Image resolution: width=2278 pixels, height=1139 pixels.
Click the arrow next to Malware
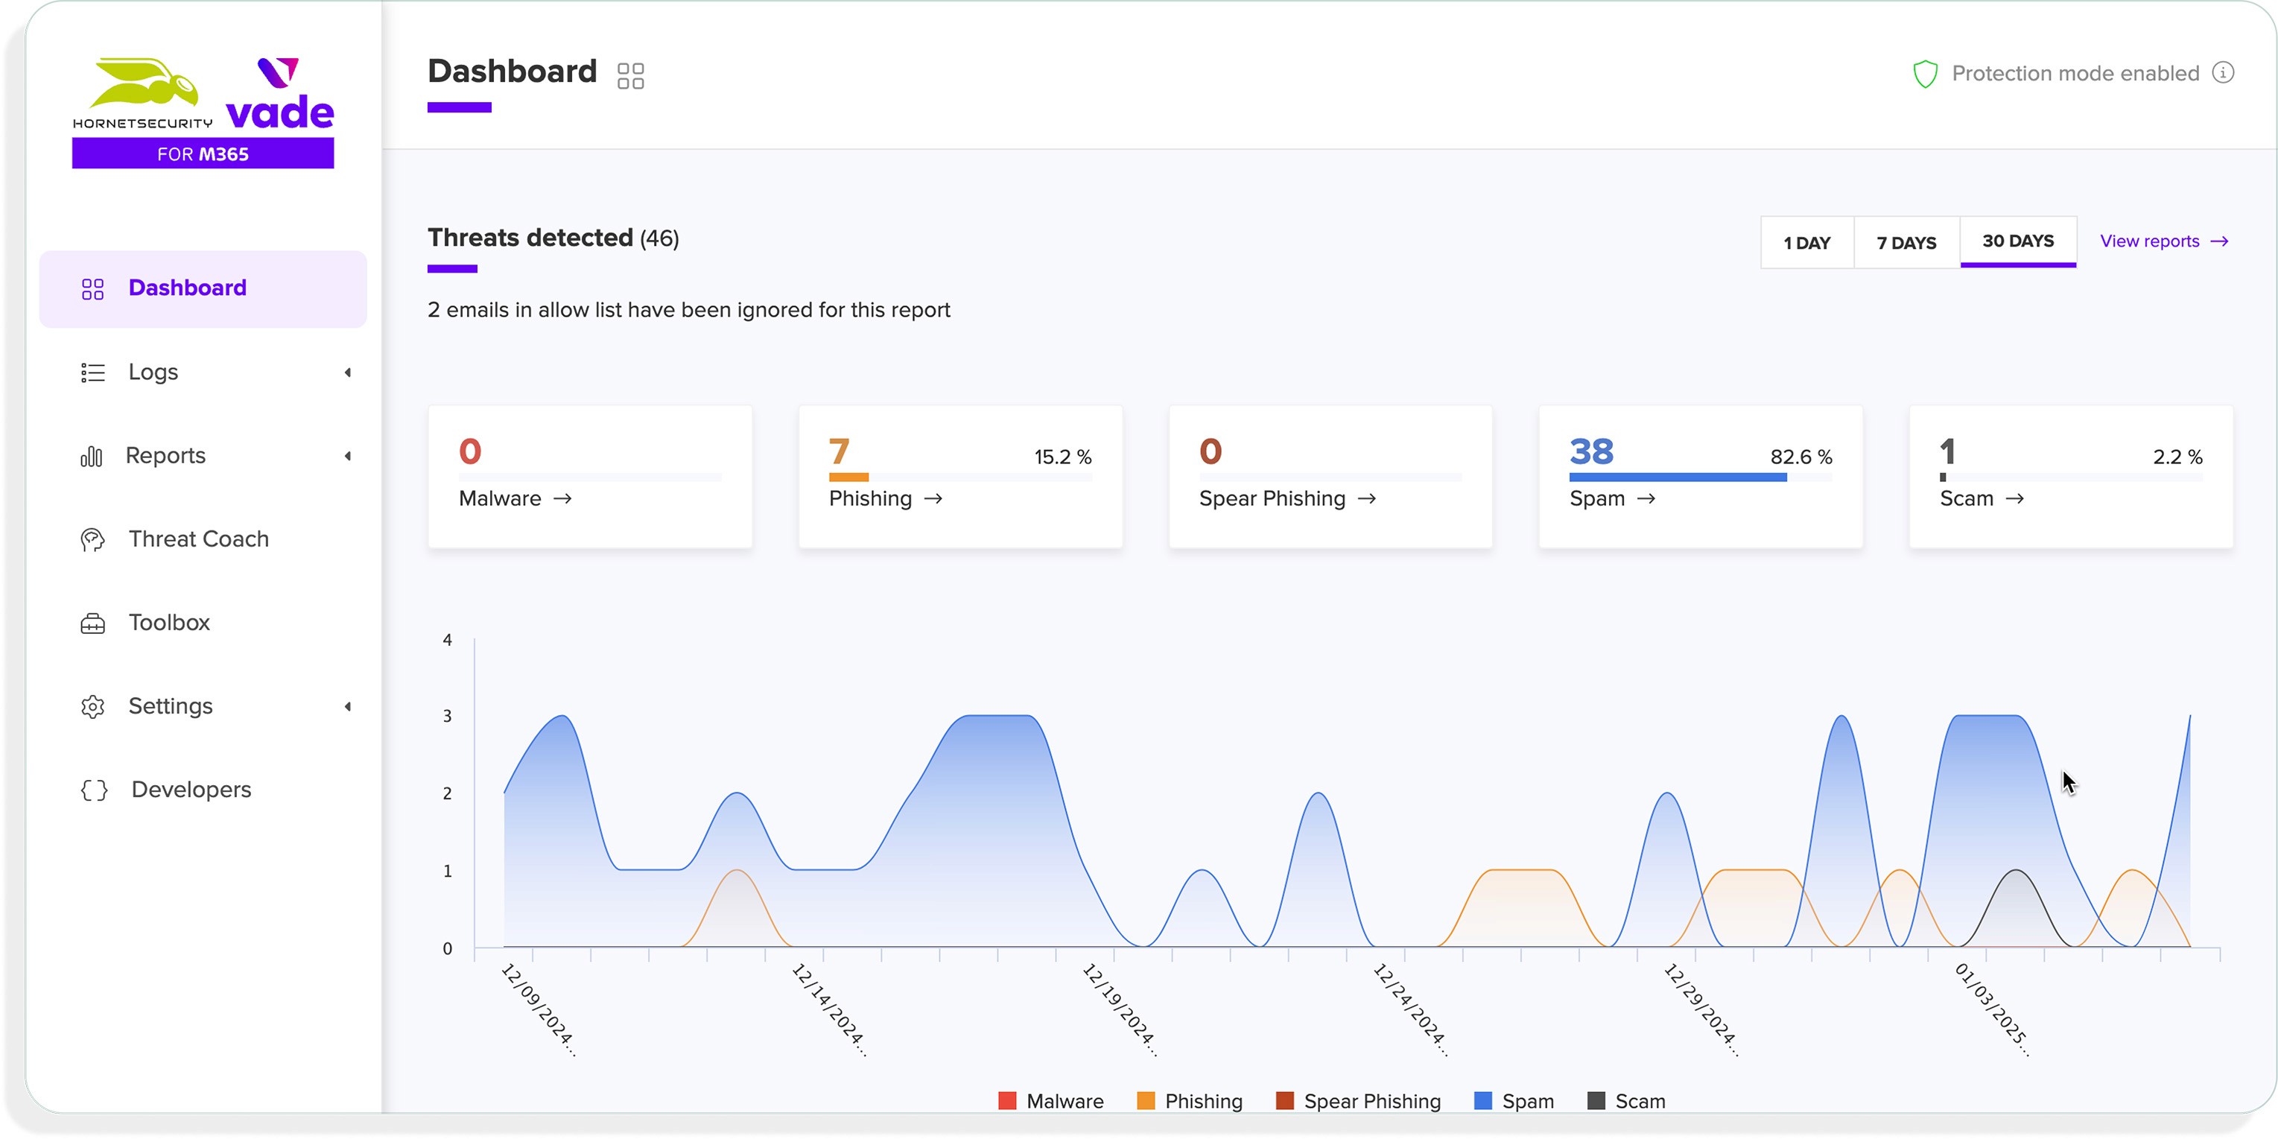[x=562, y=499]
